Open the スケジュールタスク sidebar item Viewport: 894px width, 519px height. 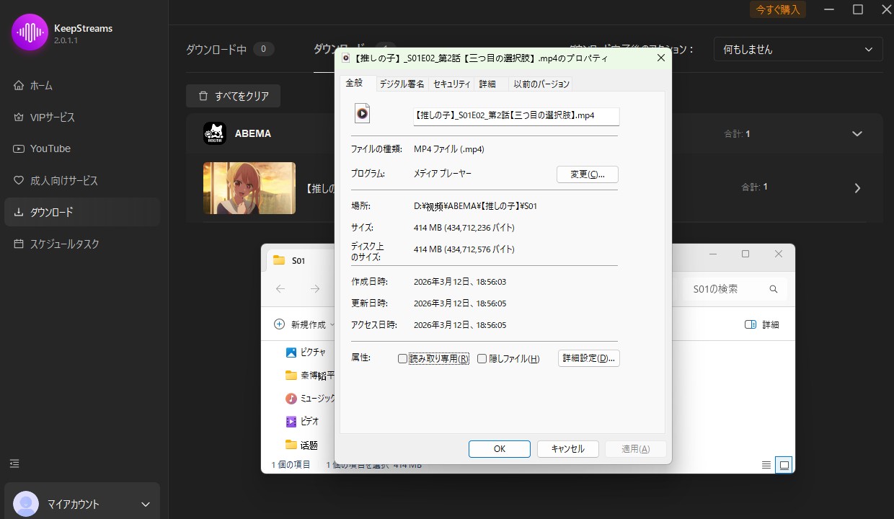pos(65,244)
